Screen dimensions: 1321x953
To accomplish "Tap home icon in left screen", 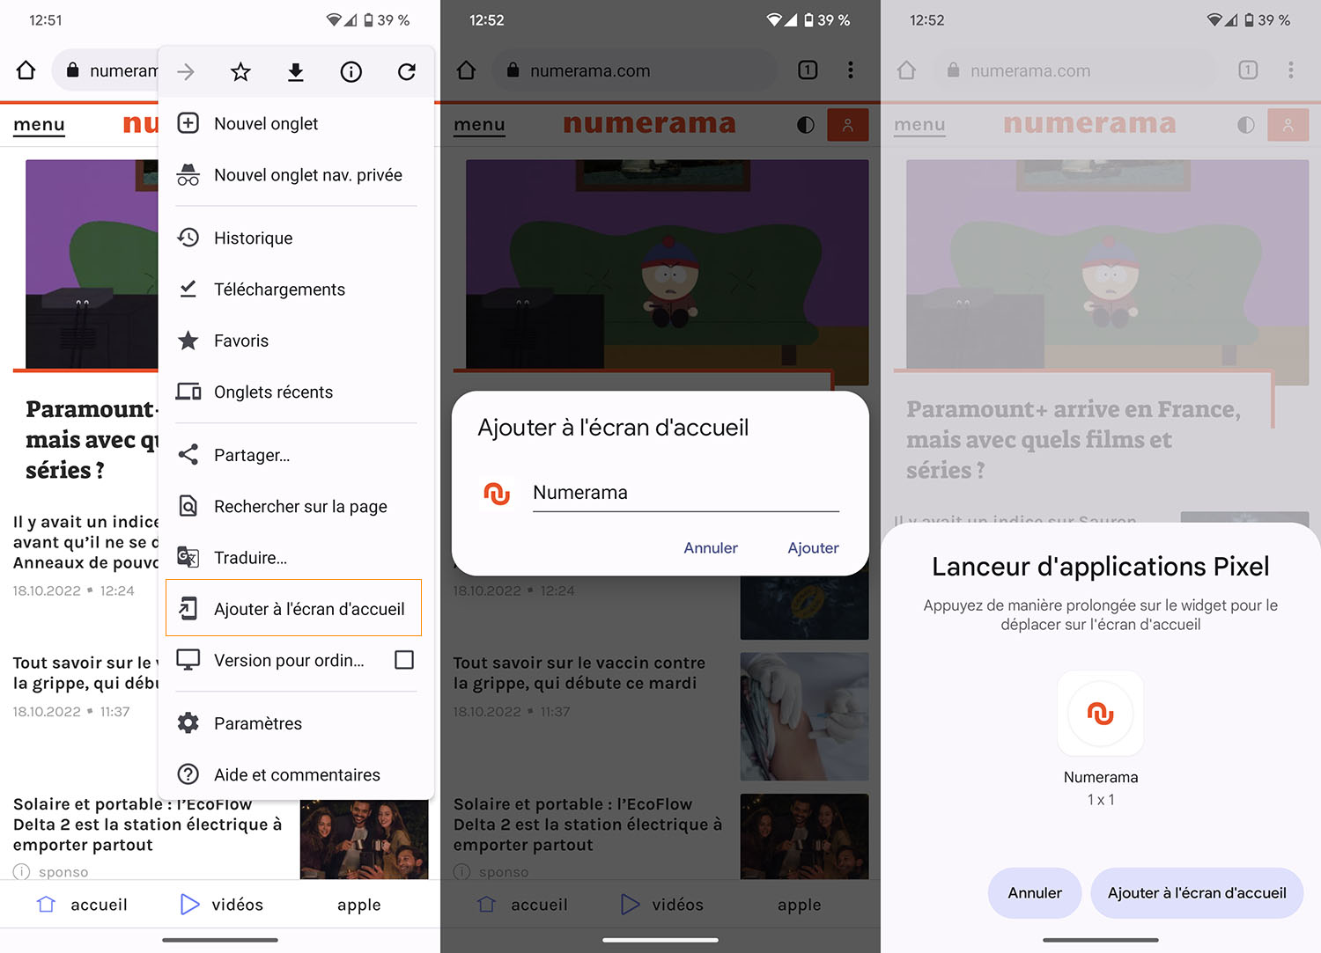I will click(x=26, y=70).
